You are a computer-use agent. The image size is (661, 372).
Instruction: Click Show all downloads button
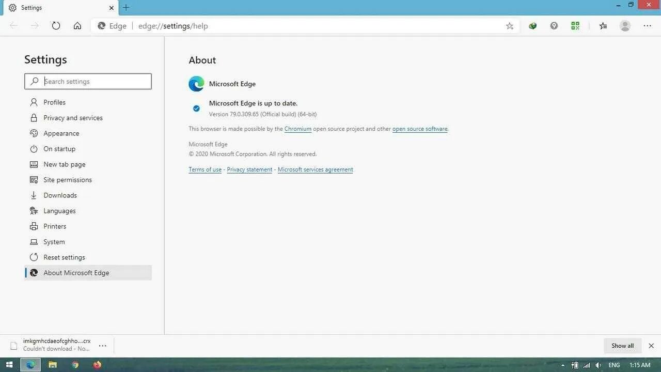(x=623, y=346)
